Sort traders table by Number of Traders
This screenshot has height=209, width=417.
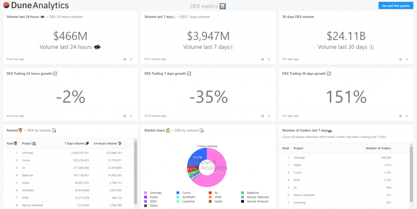tap(378, 148)
